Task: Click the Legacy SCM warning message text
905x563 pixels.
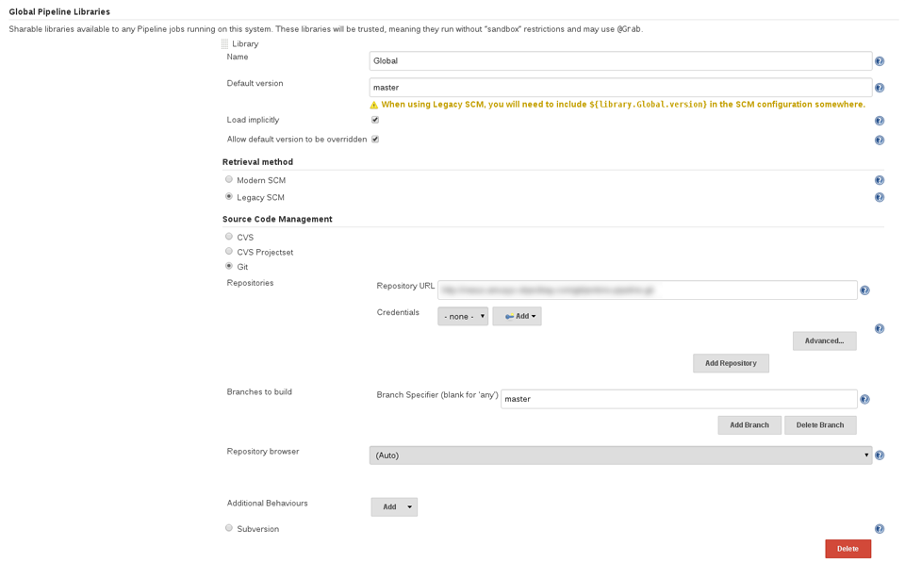Action: (623, 105)
